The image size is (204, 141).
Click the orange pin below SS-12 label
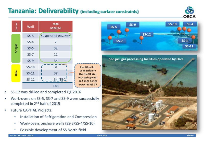[x=142, y=38]
